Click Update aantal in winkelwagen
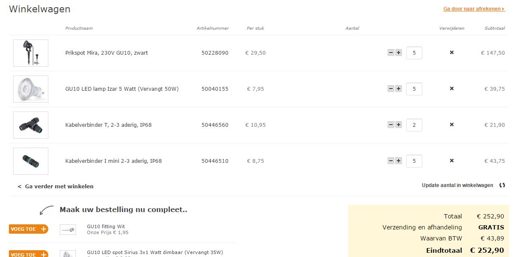 coord(458,185)
